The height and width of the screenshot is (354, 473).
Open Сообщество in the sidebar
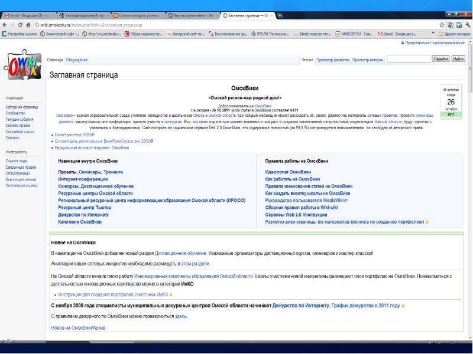(x=15, y=113)
